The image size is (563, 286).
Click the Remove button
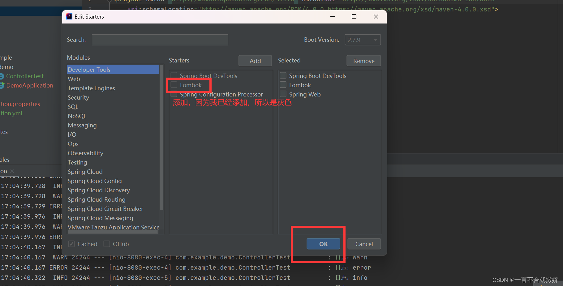pos(364,61)
